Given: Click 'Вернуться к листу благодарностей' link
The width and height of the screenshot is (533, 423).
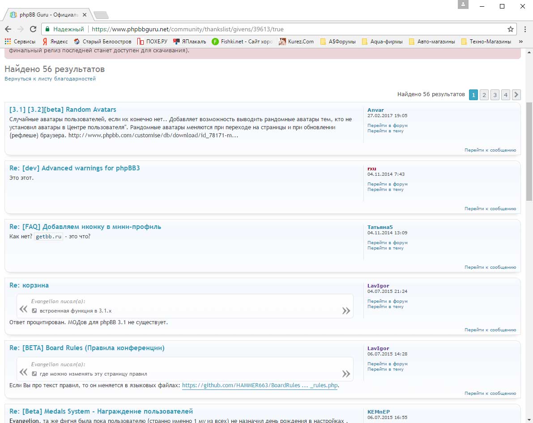Looking at the screenshot, I should 50,79.
